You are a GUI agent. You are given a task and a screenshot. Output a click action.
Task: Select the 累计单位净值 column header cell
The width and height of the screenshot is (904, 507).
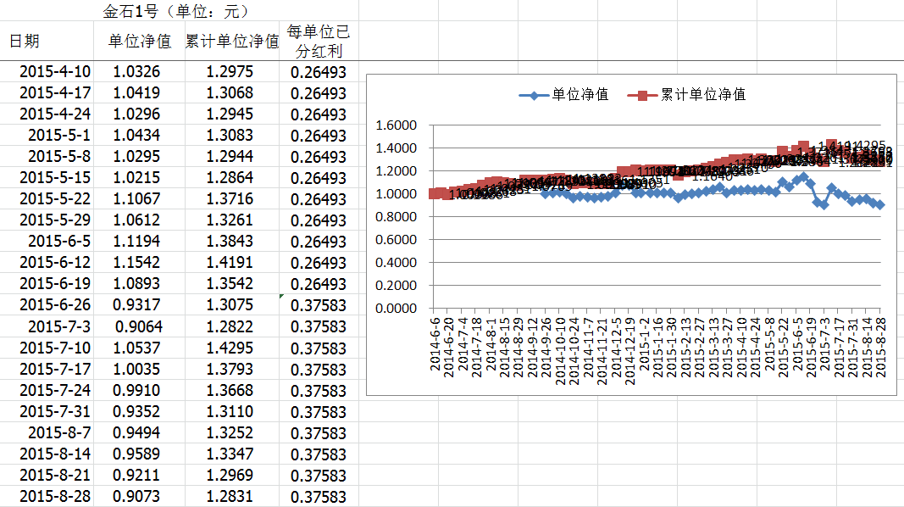[232, 42]
